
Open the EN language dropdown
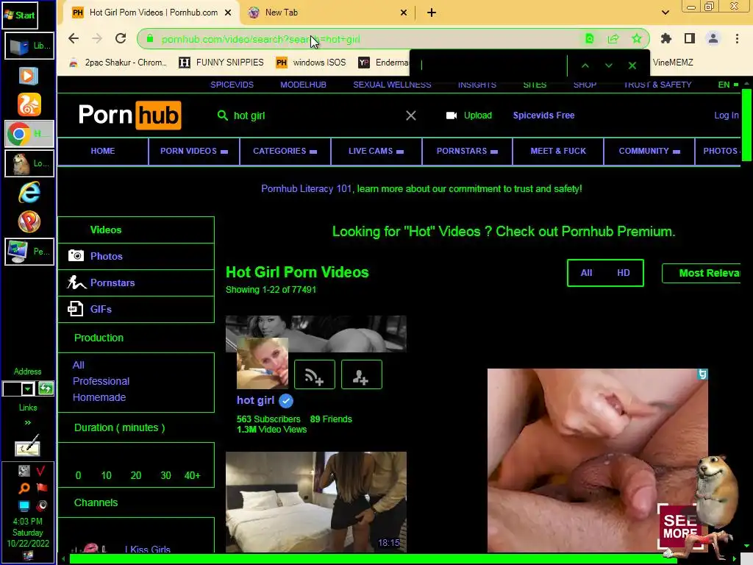pyautogui.click(x=728, y=85)
